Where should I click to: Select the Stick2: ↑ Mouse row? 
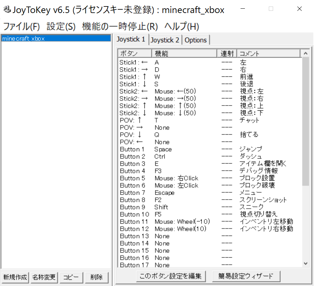(x=209, y=106)
